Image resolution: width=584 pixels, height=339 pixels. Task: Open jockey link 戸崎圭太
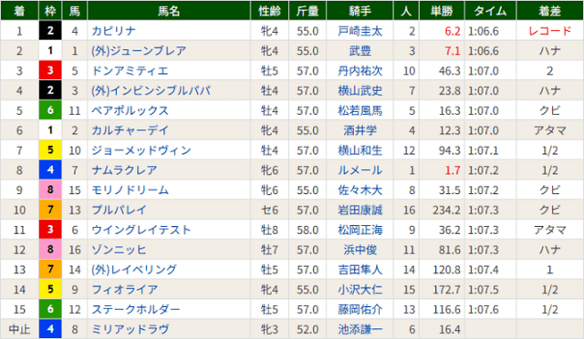[360, 31]
